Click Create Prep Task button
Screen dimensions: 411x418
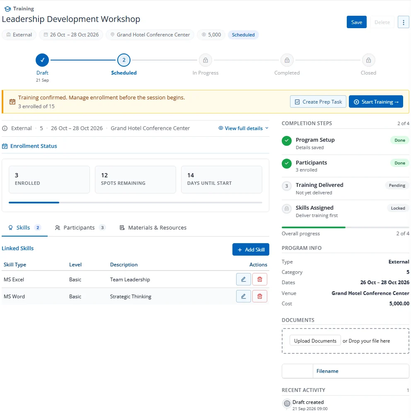click(318, 102)
